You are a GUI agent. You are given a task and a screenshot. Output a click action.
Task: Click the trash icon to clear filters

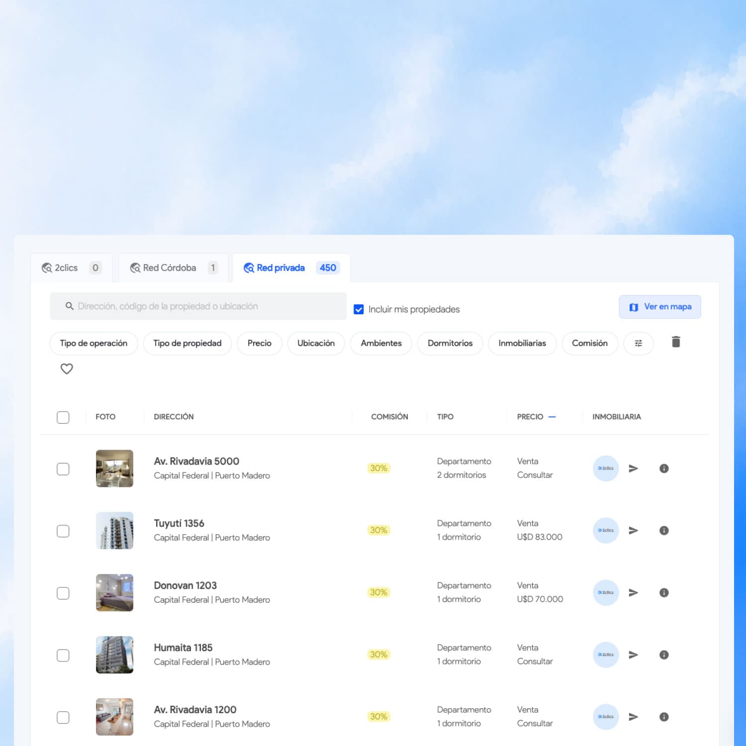click(676, 342)
